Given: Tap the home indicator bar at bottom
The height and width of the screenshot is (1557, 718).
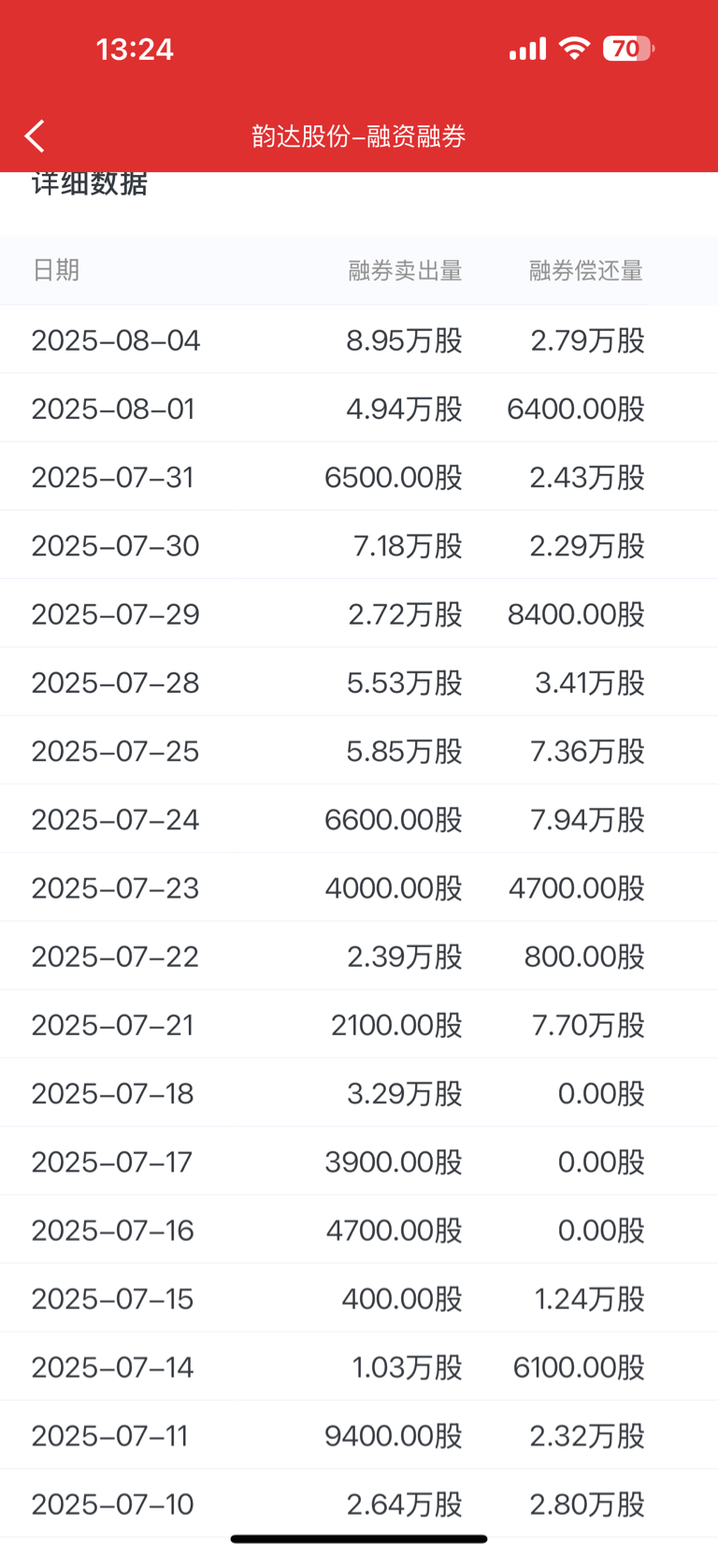Looking at the screenshot, I should pyautogui.click(x=359, y=1538).
